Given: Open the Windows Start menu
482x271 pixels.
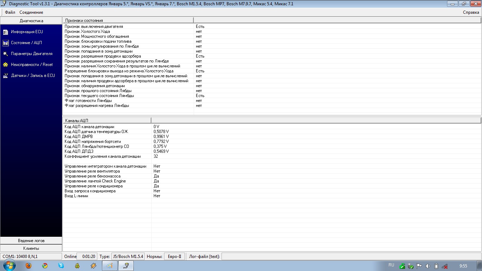Looking at the screenshot, I should pos(10,266).
